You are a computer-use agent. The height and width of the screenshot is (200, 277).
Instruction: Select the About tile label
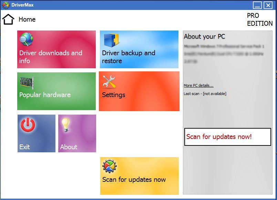(x=69, y=147)
